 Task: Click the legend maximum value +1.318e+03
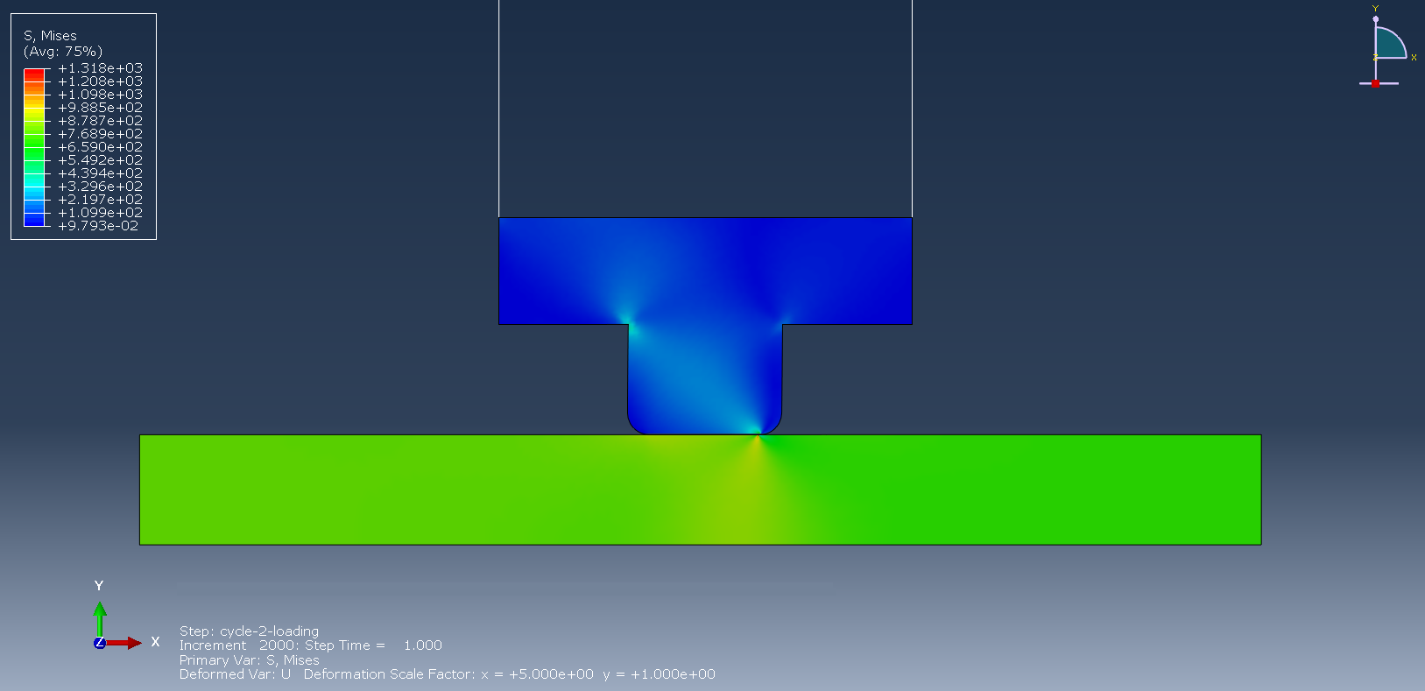click(x=100, y=68)
